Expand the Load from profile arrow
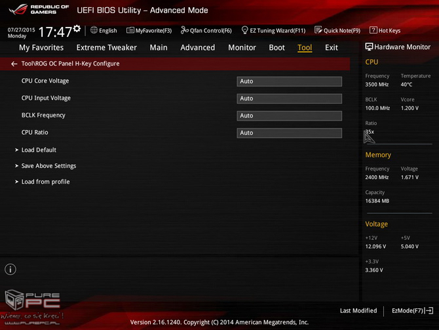 pos(17,182)
